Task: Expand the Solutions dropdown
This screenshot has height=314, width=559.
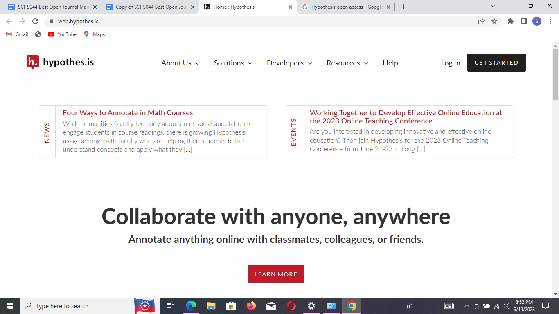Action: (x=233, y=63)
